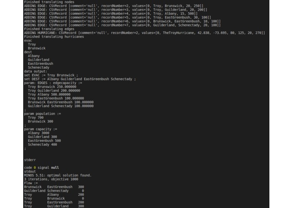Click the 'MINOS 5.51: optimal solution found.' line
Viewport: 293px width, 208px height.
click(58, 175)
